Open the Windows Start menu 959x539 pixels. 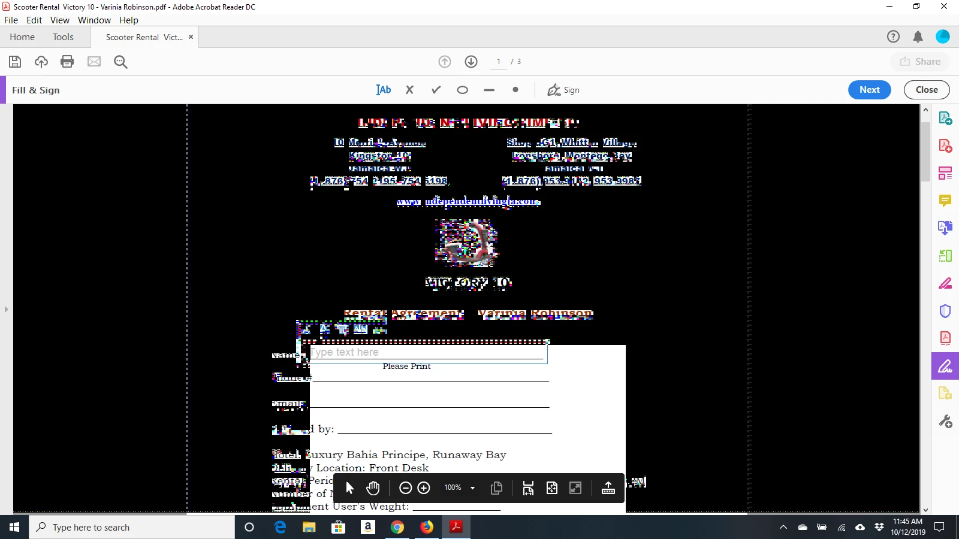(14, 527)
